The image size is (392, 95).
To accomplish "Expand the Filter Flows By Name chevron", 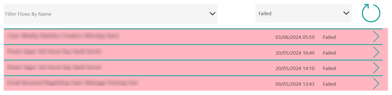I will [212, 14].
